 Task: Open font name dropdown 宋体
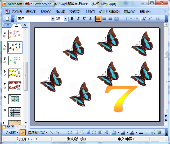tap(53, 19)
